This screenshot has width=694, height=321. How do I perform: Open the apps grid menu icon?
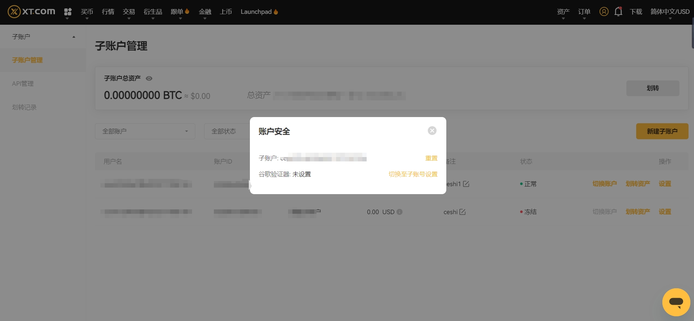[68, 12]
